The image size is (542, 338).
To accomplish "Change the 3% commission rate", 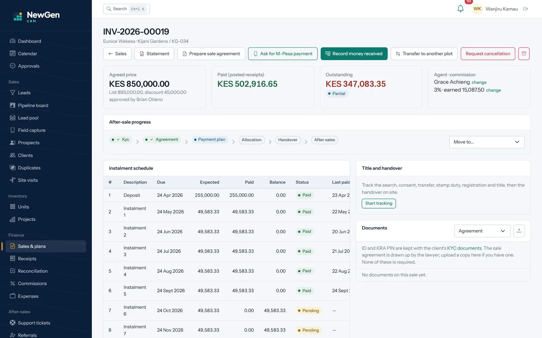I will coord(493,90).
